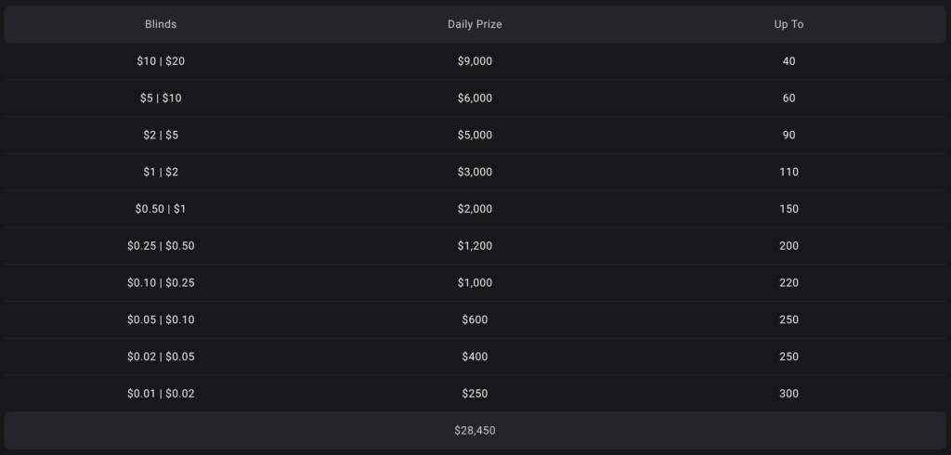Viewport: 951px width, 455px height.
Task: Pick the $0.10 | $0.25 blinds cell
Action: pos(161,283)
